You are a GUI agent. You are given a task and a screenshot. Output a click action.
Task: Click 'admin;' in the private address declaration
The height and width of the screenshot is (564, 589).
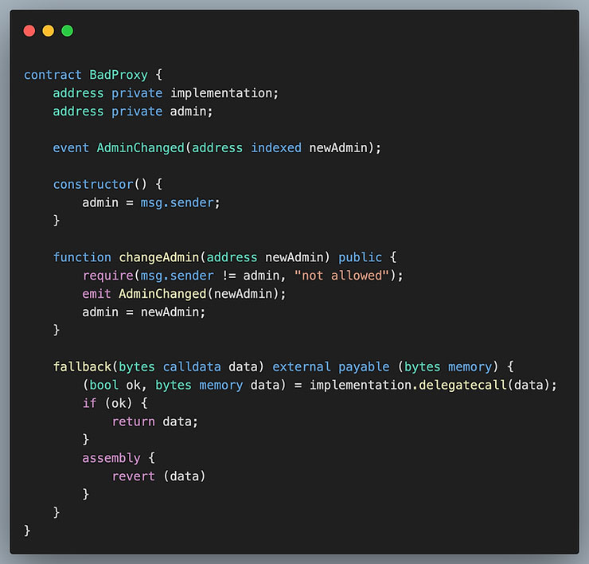click(x=192, y=112)
